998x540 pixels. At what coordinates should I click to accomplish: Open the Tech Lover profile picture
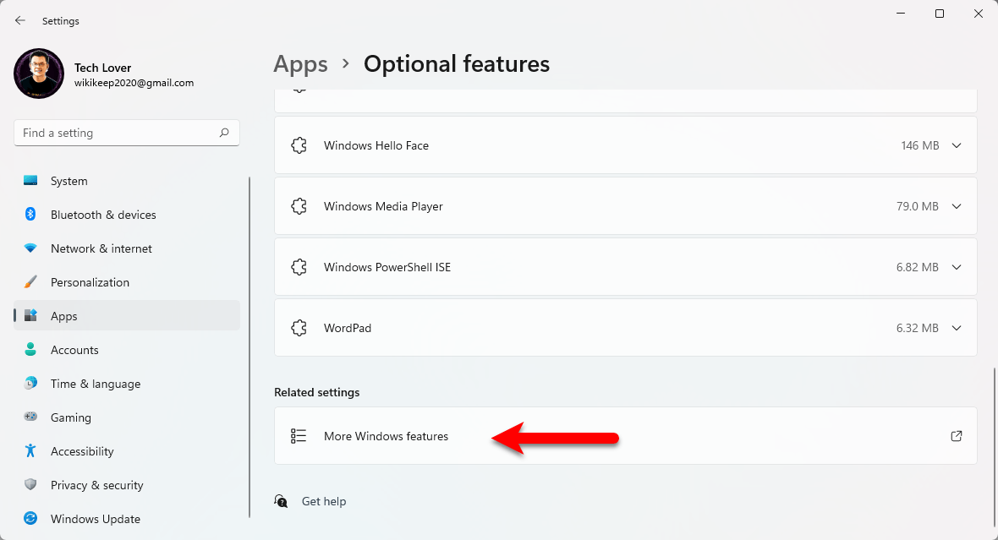point(39,74)
